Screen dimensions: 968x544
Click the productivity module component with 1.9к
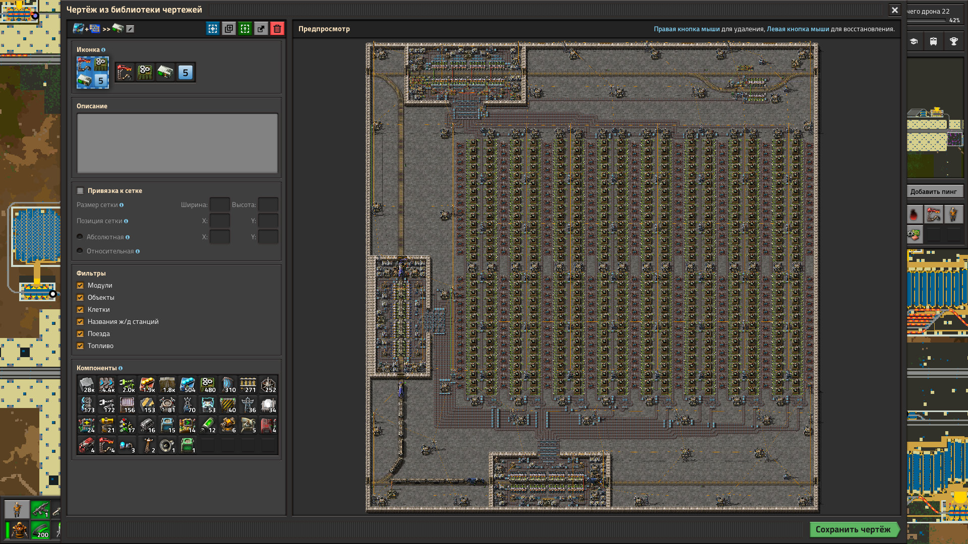coord(147,385)
